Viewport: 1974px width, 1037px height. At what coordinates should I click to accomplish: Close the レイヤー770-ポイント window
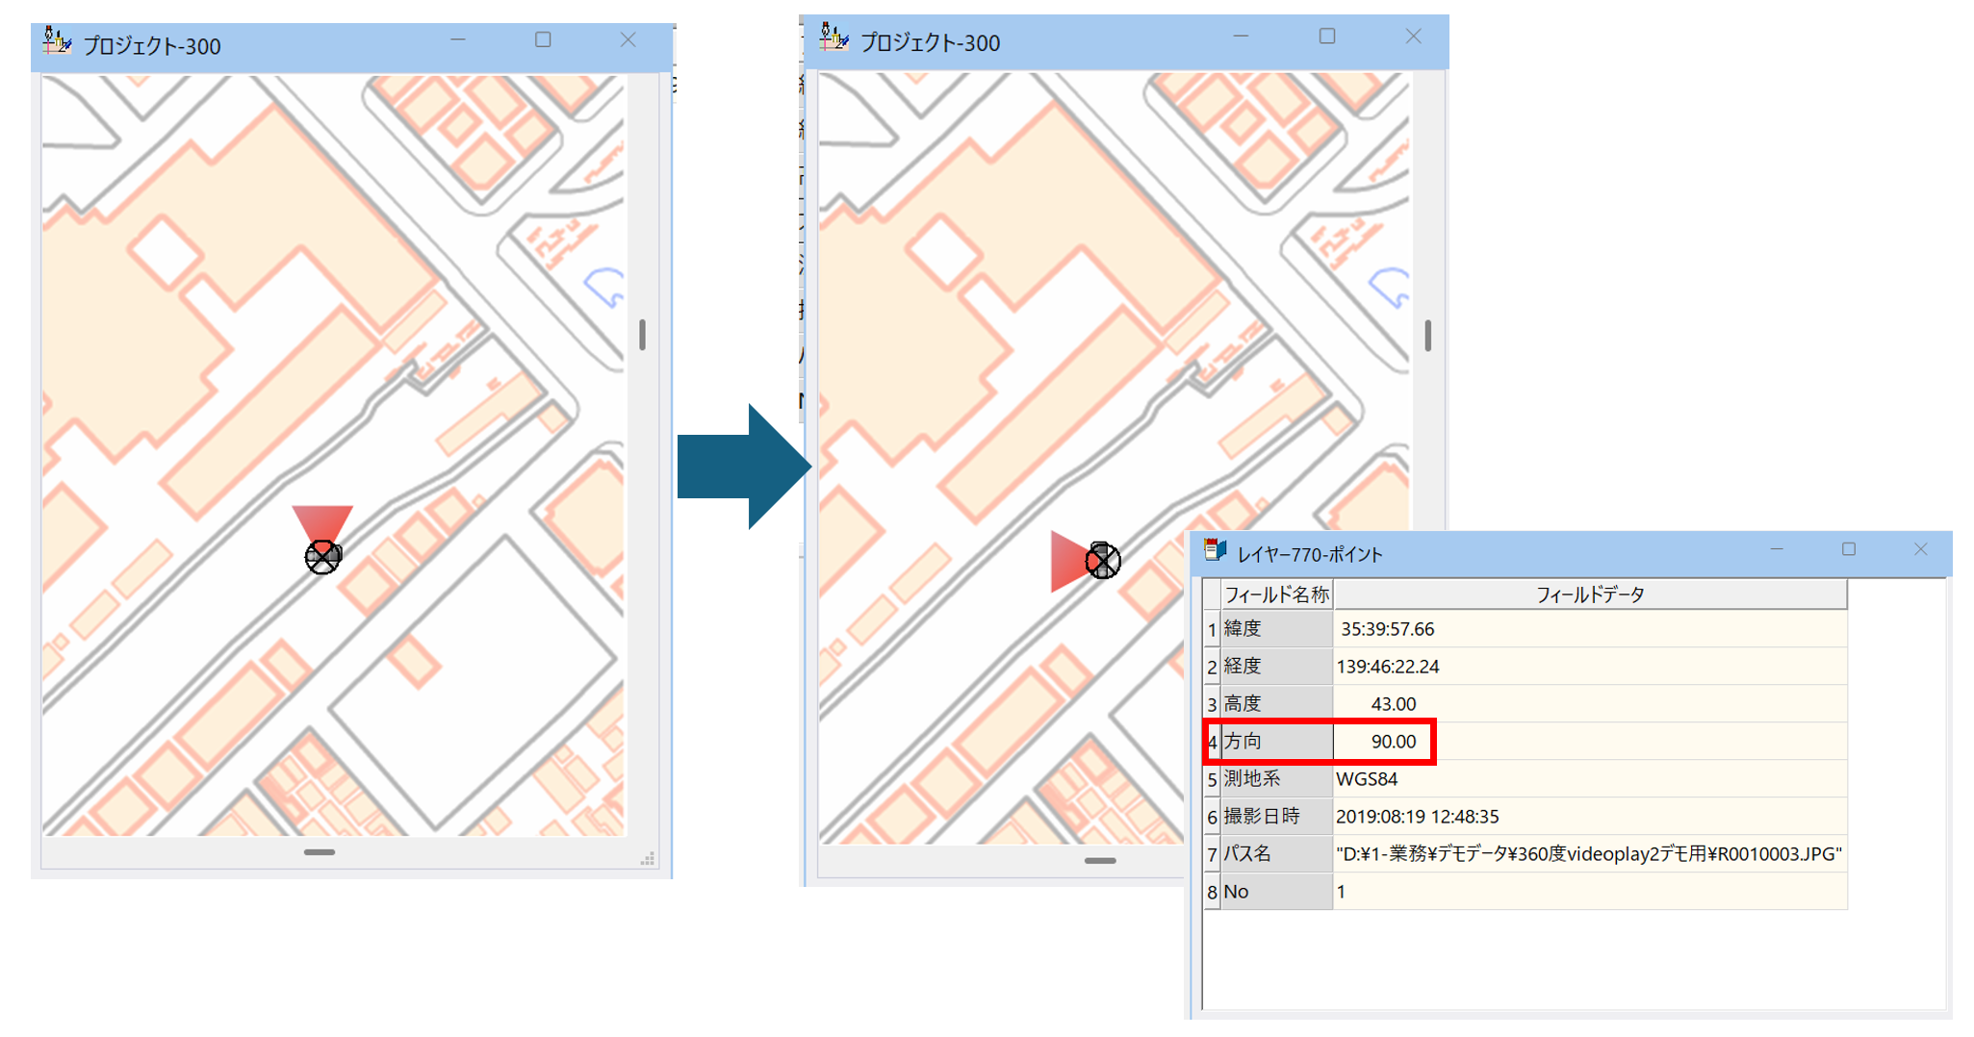coord(1920,549)
